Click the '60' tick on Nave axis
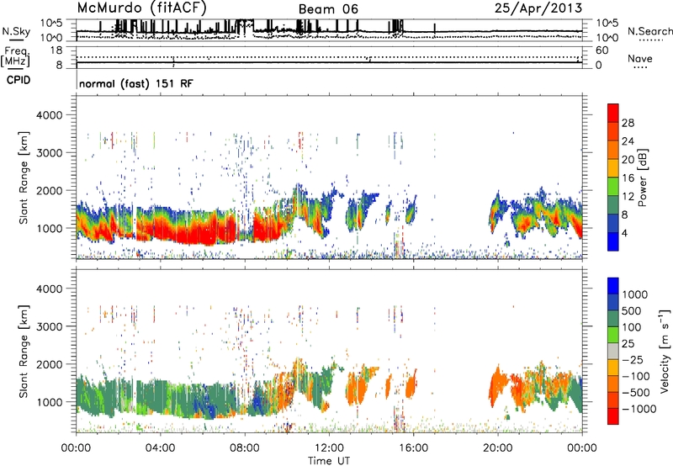Screen dimensions: 673x466 (601, 50)
